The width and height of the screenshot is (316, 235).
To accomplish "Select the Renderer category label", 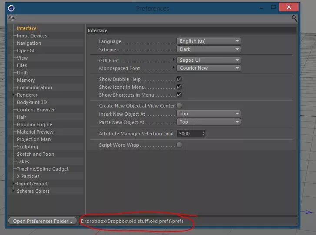I will [27, 95].
